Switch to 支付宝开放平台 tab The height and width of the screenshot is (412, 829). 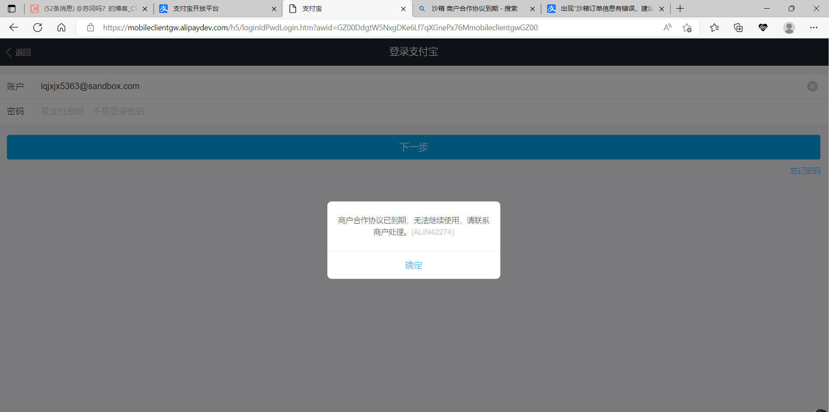[218, 9]
